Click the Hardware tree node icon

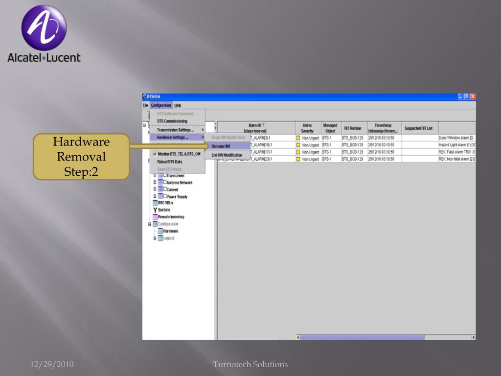pos(160,231)
